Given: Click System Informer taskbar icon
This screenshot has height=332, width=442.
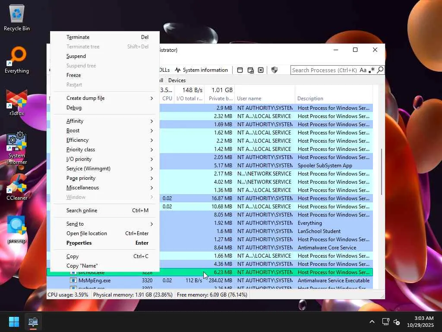Looking at the screenshot, I should click(x=33, y=322).
